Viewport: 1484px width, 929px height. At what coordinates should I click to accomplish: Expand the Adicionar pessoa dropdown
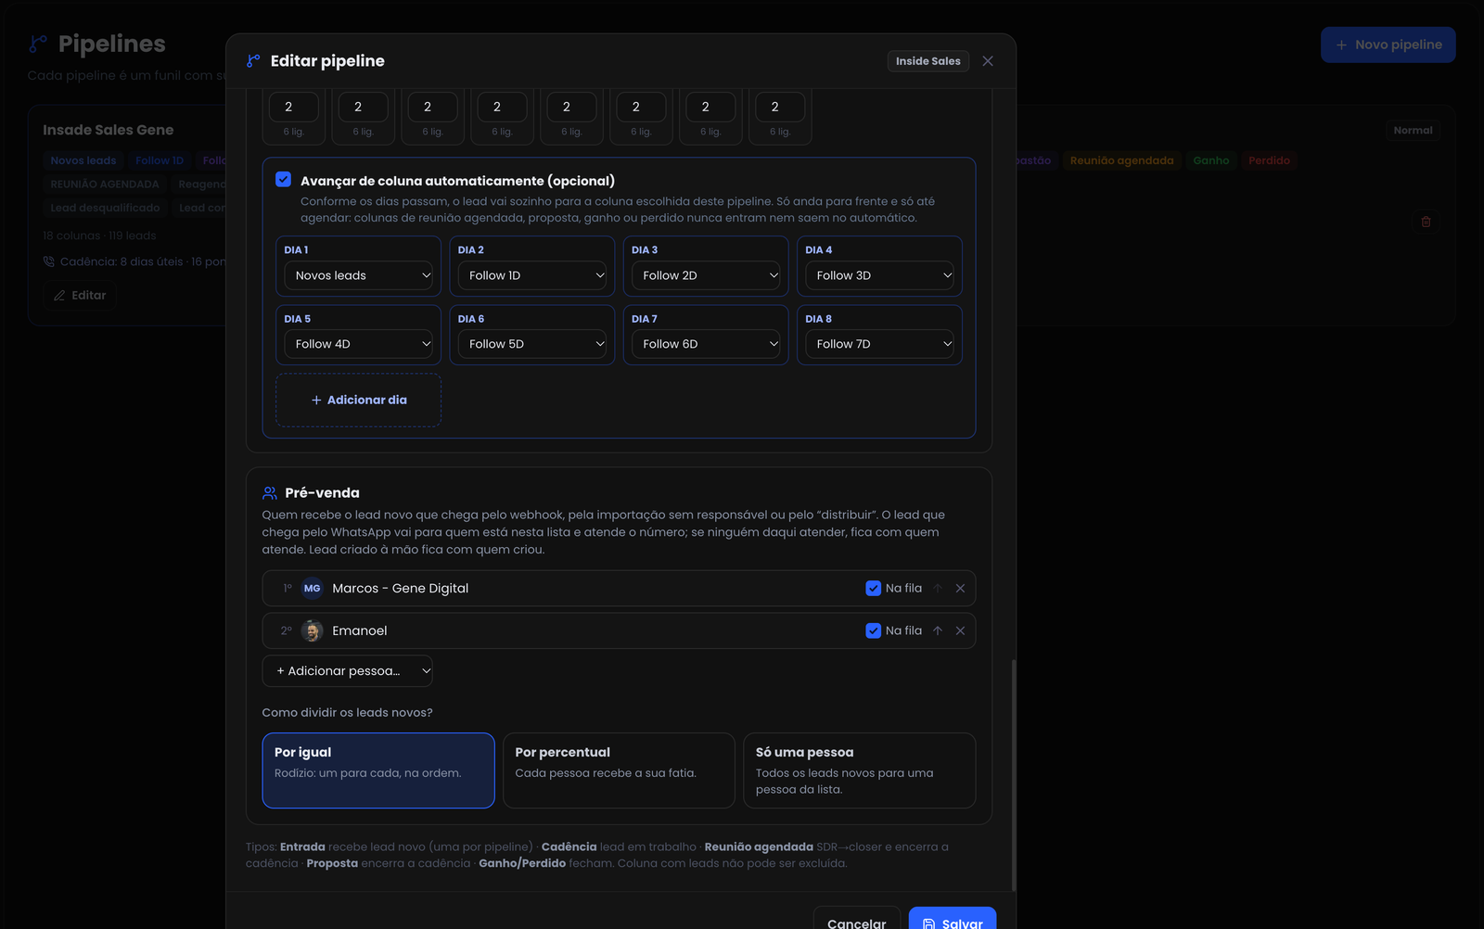pos(348,671)
